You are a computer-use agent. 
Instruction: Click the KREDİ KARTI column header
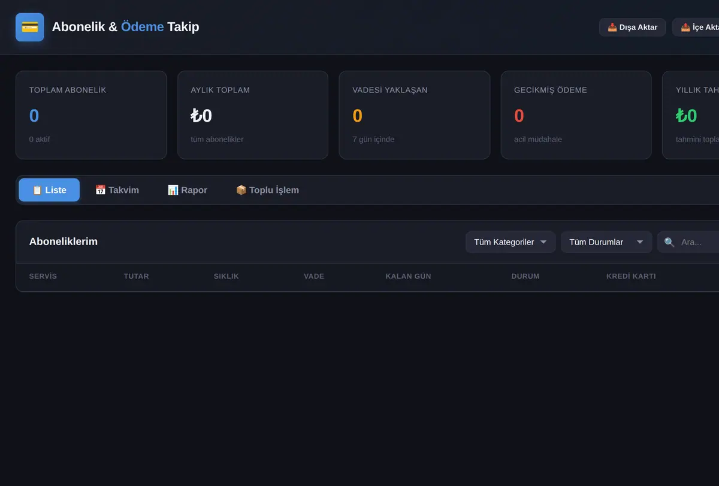[x=631, y=276]
